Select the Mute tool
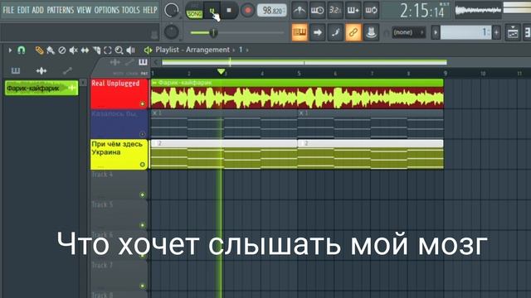The image size is (531, 298). point(73,50)
